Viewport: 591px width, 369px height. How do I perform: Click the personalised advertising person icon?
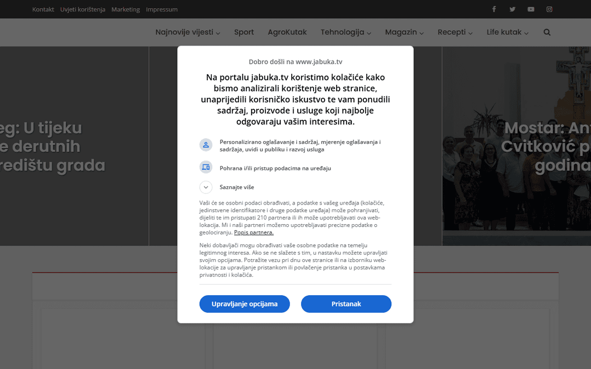point(206,145)
